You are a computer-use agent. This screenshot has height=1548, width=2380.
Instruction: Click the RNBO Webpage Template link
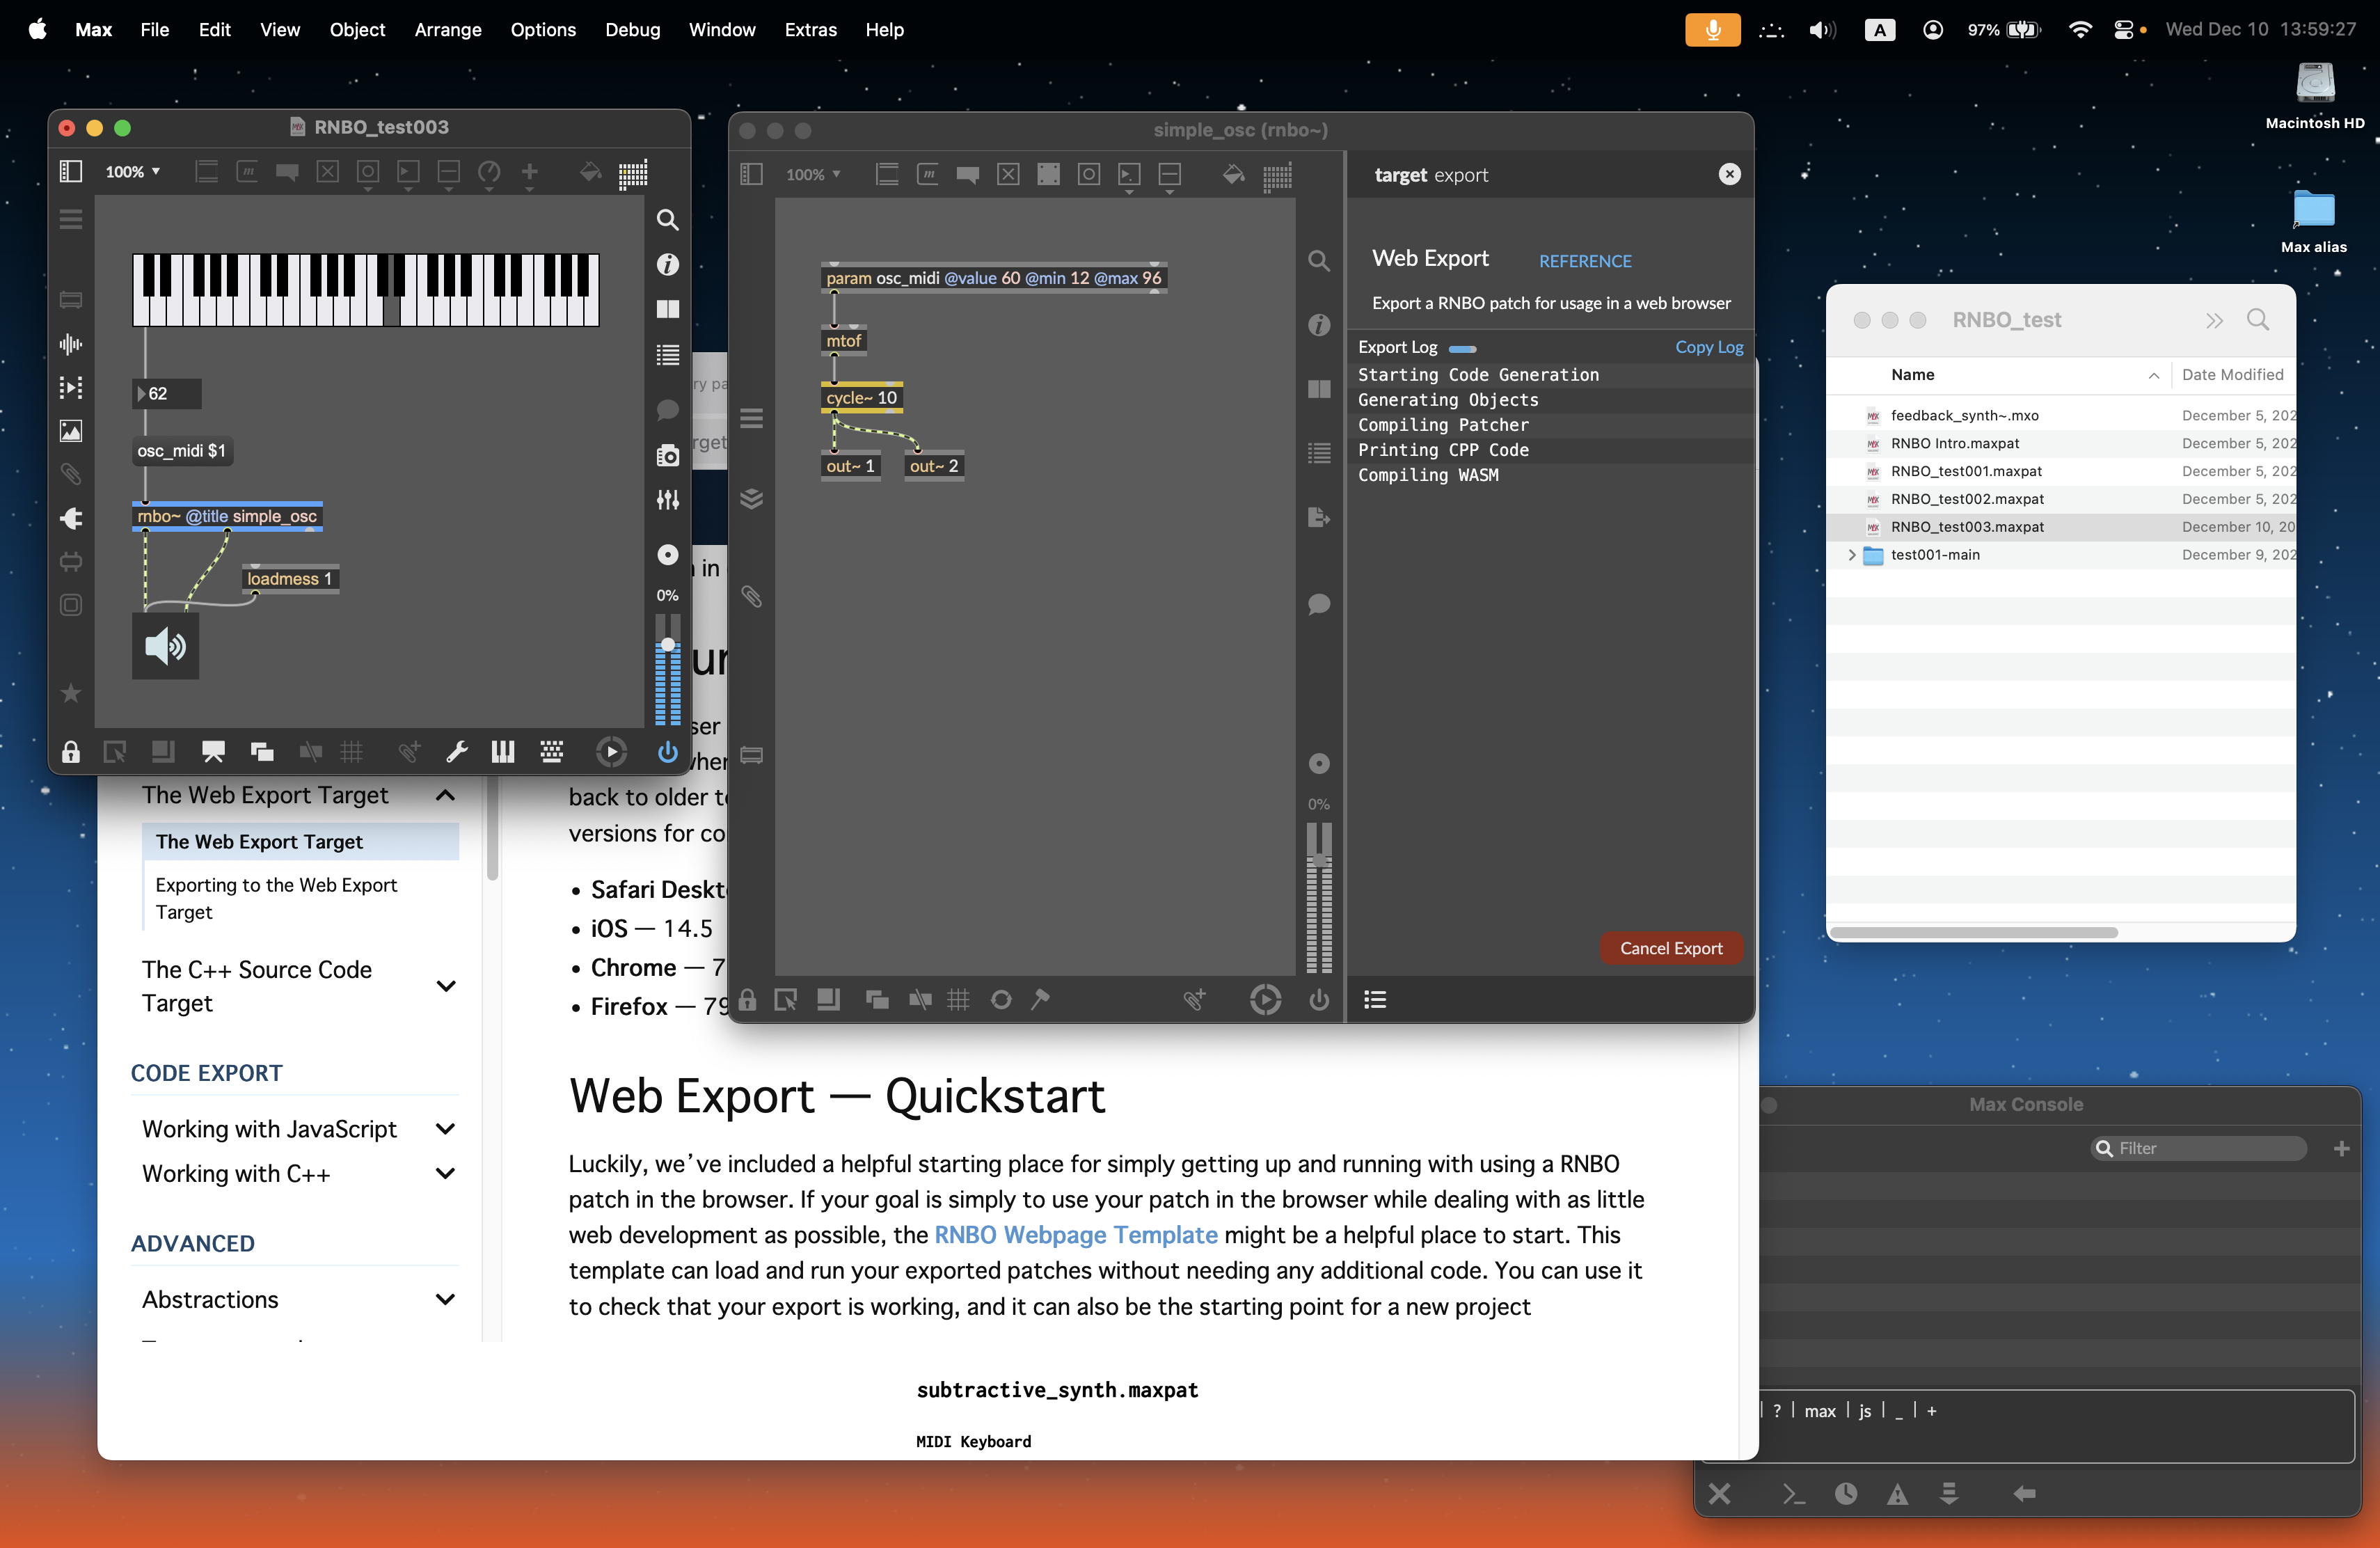(x=1075, y=1235)
